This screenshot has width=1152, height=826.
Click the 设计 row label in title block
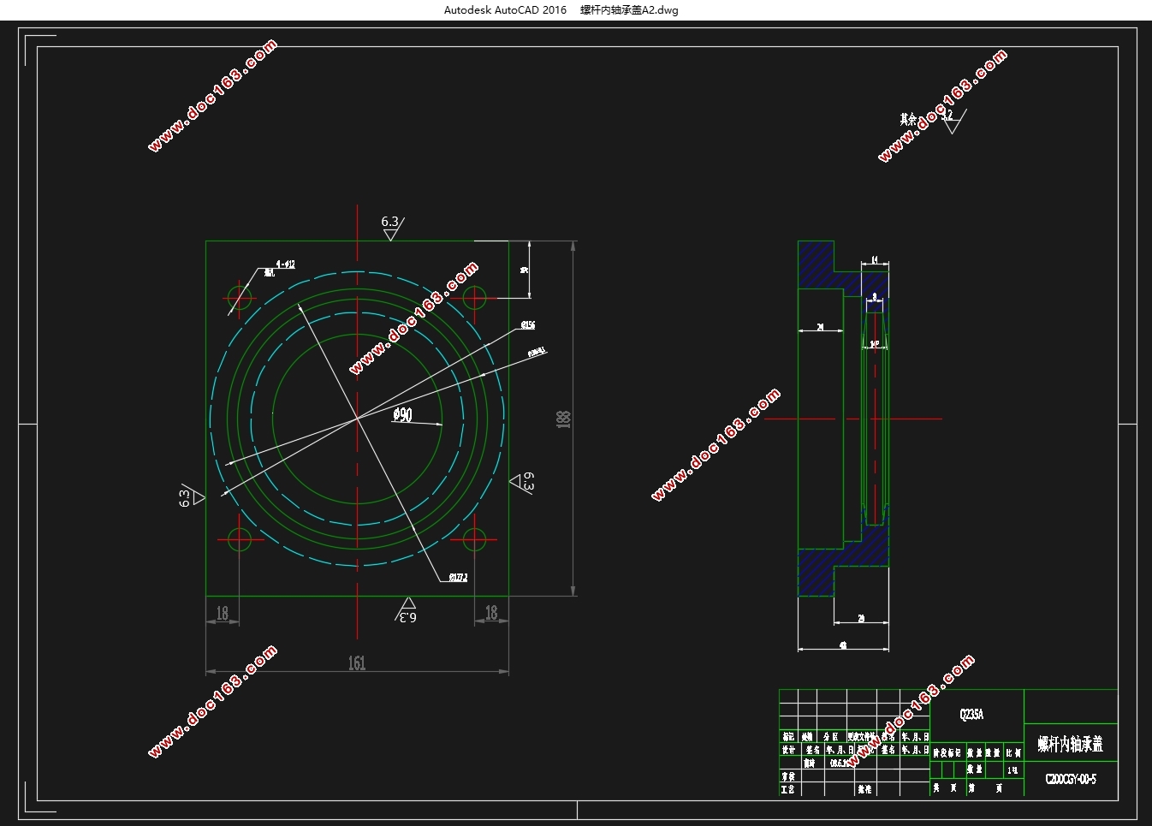click(x=788, y=750)
